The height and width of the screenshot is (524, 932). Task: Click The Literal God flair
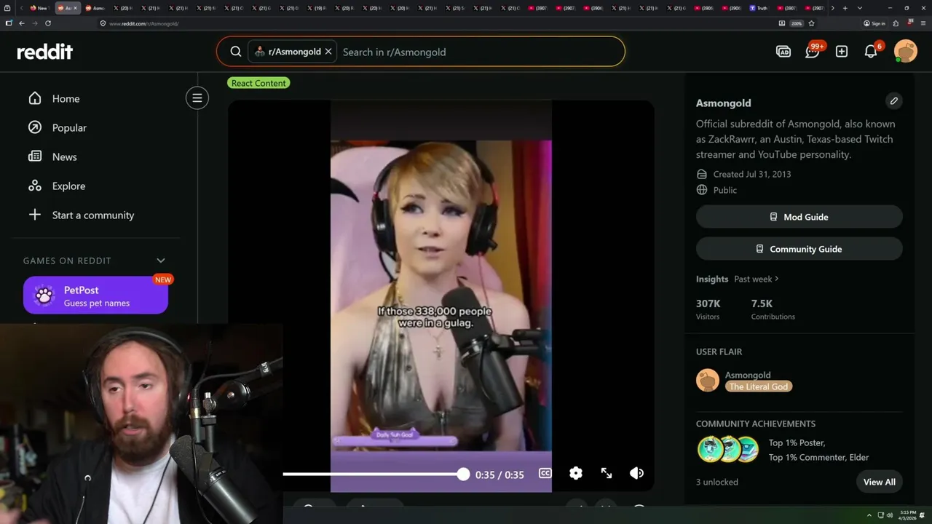click(759, 386)
